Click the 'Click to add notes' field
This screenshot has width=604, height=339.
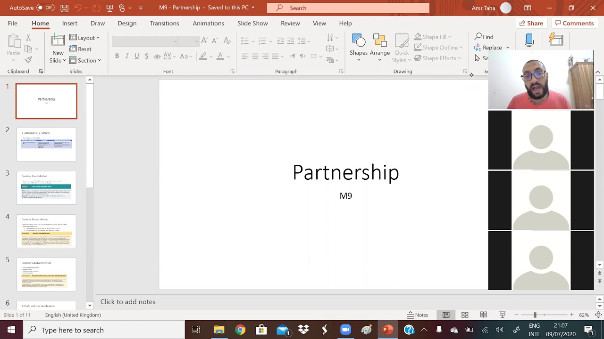click(x=128, y=302)
